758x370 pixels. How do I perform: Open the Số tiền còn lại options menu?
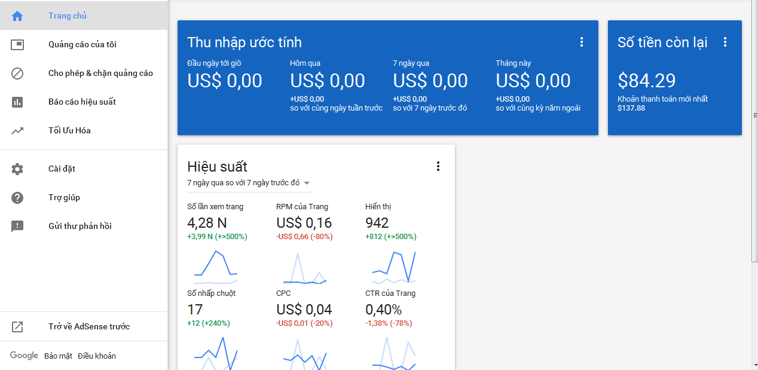[x=725, y=42]
